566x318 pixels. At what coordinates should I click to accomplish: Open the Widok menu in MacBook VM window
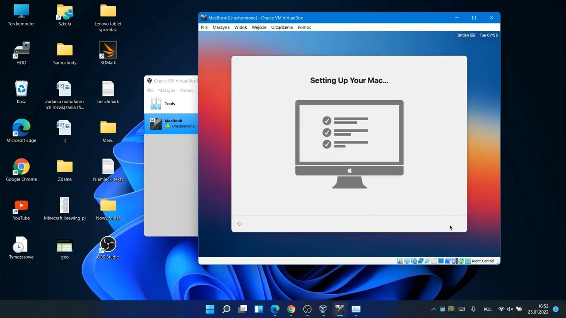(x=241, y=27)
